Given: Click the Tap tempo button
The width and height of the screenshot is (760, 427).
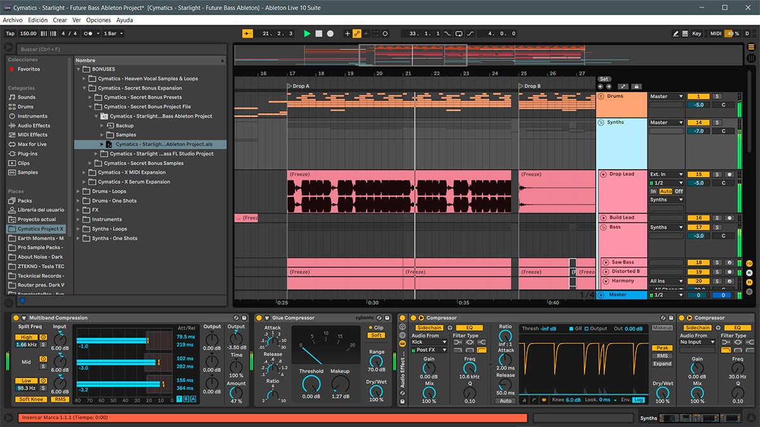Looking at the screenshot, I should pyautogui.click(x=10, y=34).
